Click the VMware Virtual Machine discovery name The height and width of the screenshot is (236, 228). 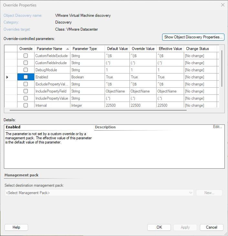pyautogui.click(x=83, y=15)
